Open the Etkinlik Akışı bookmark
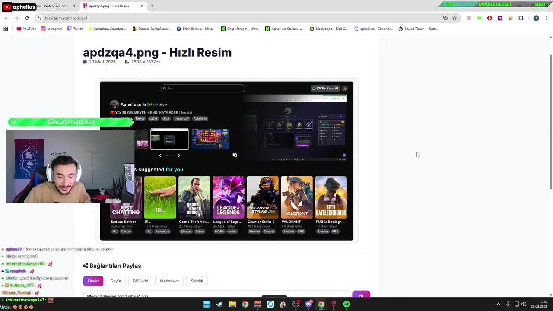The width and height of the screenshot is (553, 311). 195,29
